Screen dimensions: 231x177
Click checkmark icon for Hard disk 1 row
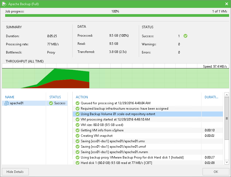[78, 163]
